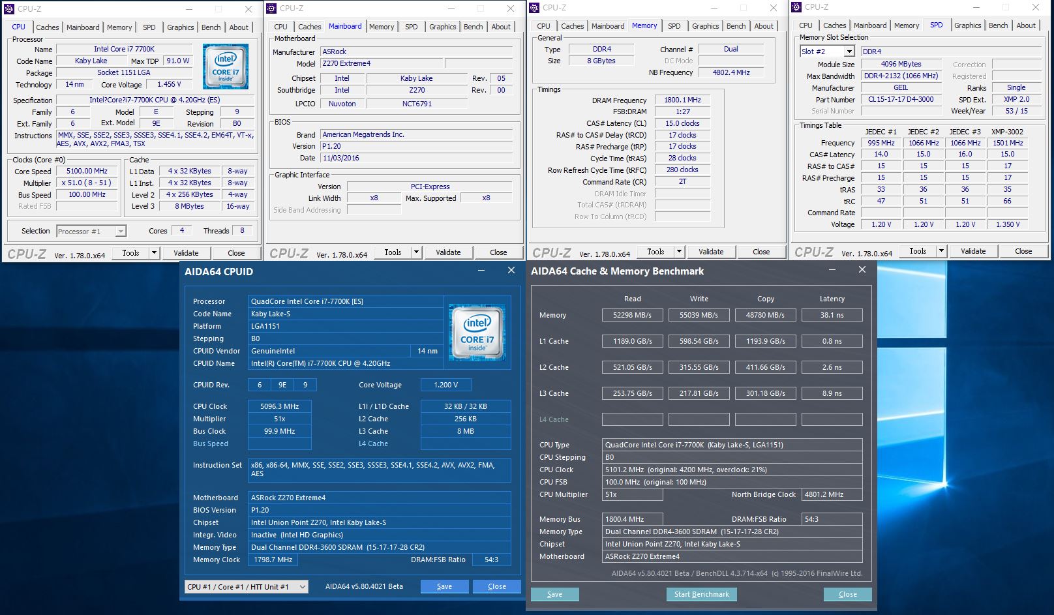Viewport: 1054px width, 615px height.
Task: Click Save in AIDA64 CPUID window
Action: click(x=444, y=587)
